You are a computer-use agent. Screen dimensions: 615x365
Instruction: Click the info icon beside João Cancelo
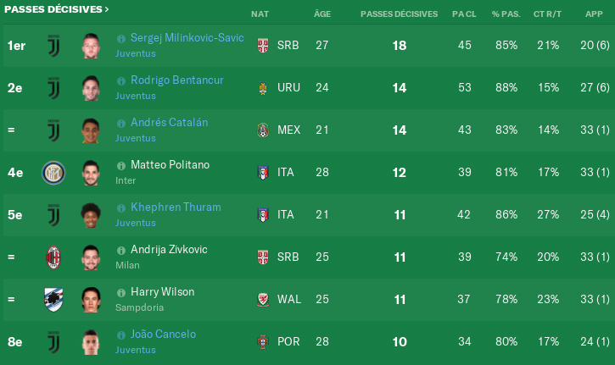(x=121, y=335)
